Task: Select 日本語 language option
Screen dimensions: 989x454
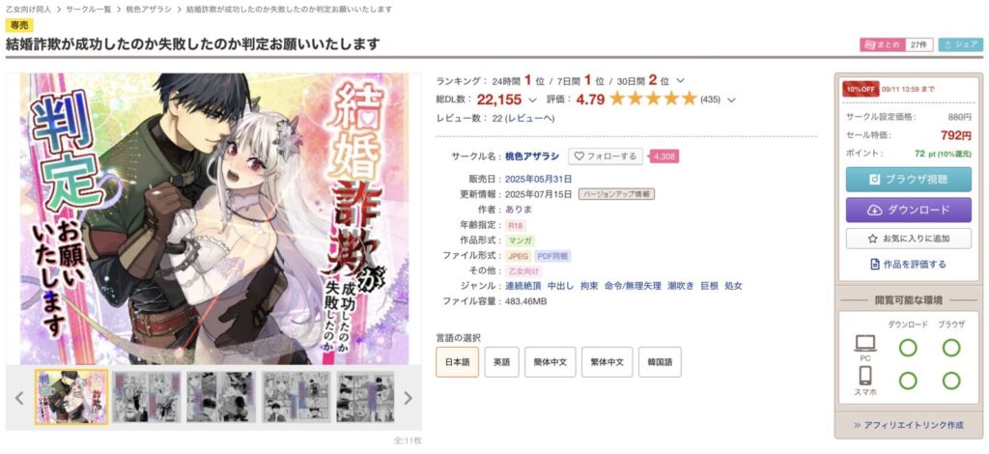Action: pos(457,362)
